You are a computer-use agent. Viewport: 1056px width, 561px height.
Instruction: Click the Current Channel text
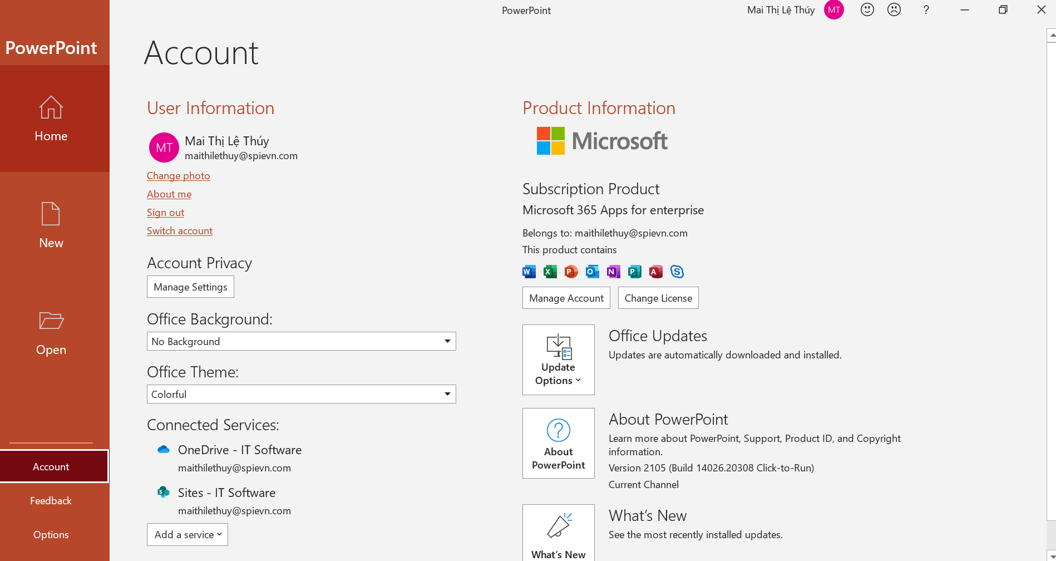click(x=644, y=485)
